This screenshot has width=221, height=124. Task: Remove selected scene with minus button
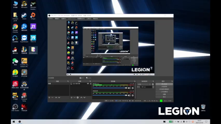click(x=52, y=98)
